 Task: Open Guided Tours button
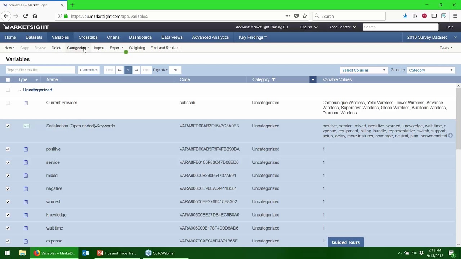tap(346, 242)
